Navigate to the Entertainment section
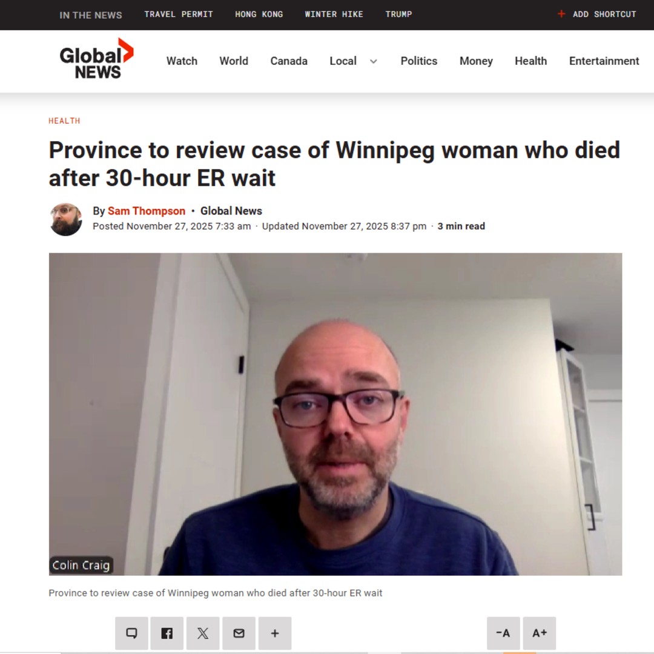 click(604, 61)
